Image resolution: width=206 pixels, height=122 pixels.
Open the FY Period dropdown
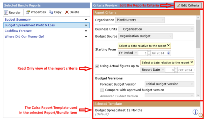click(x=128, y=53)
